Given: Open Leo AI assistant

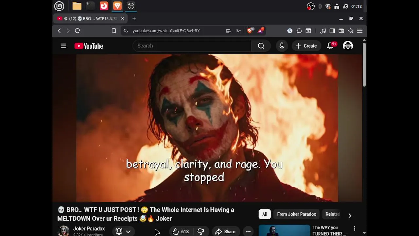Looking at the screenshot, I should click(351, 31).
